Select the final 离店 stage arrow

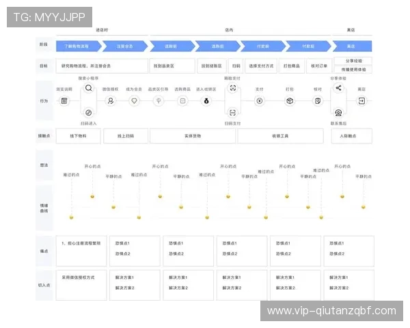point(352,46)
